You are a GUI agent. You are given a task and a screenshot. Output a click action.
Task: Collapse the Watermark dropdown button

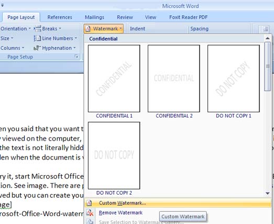104,28
